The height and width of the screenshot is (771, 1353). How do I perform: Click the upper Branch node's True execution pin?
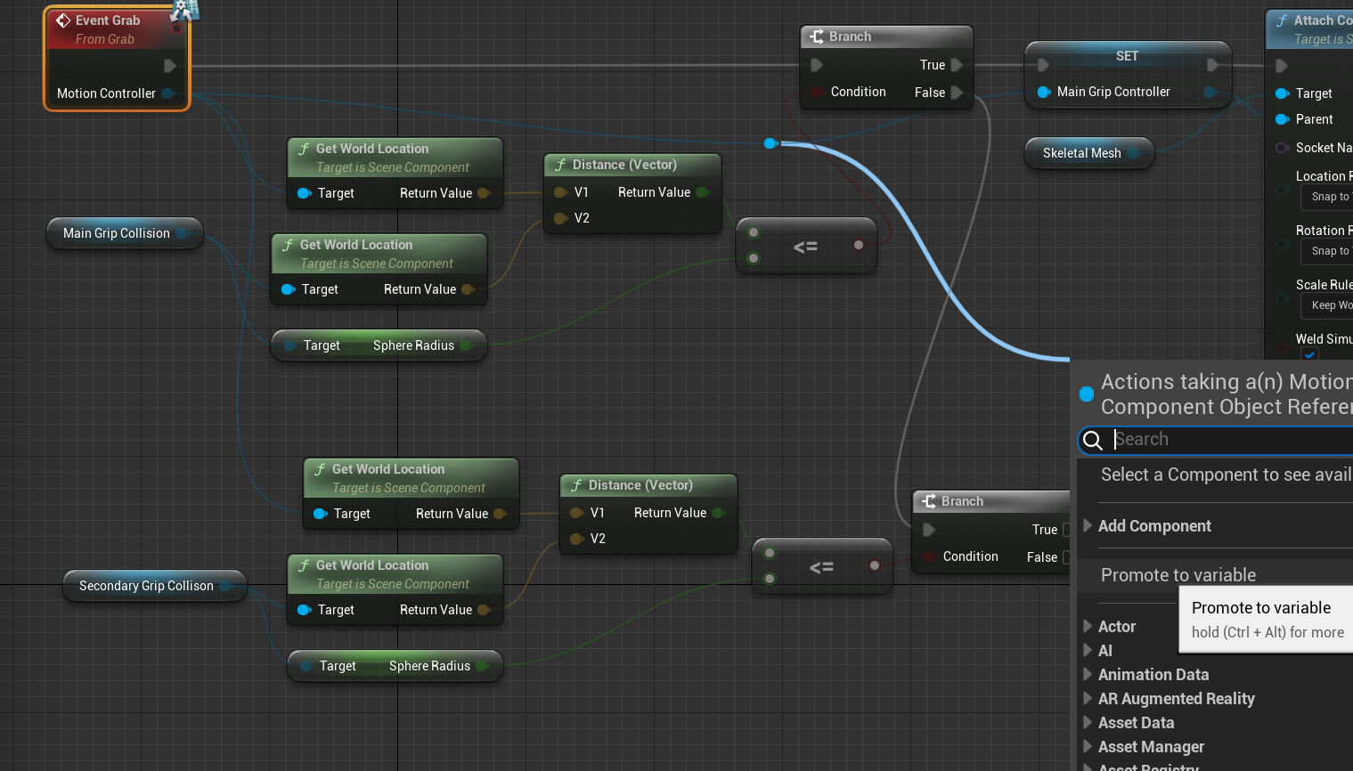957,65
